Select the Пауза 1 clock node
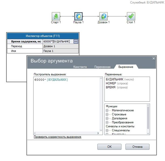Screen dimensions: 165x161 (79, 16)
